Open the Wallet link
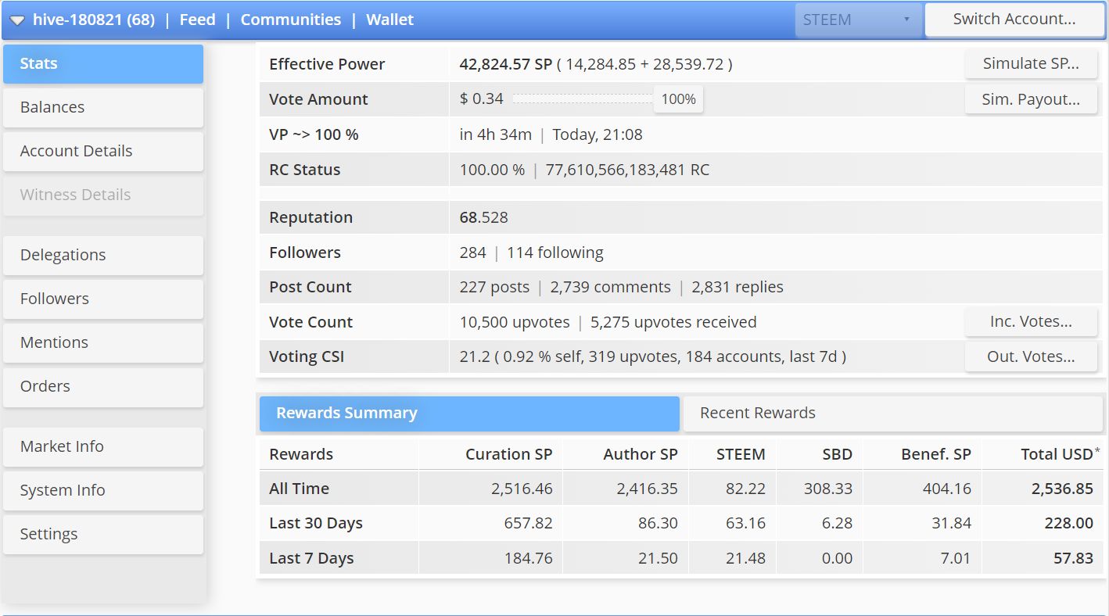 point(389,20)
